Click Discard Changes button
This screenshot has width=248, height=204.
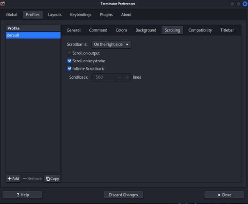[x=123, y=195]
